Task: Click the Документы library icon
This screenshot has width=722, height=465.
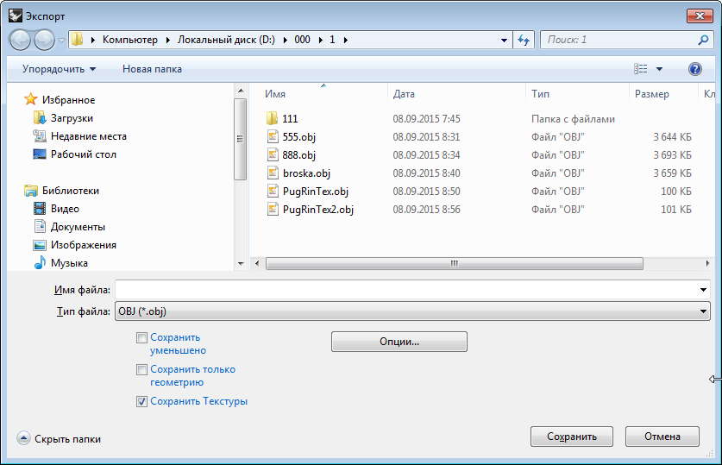Action: (40, 226)
